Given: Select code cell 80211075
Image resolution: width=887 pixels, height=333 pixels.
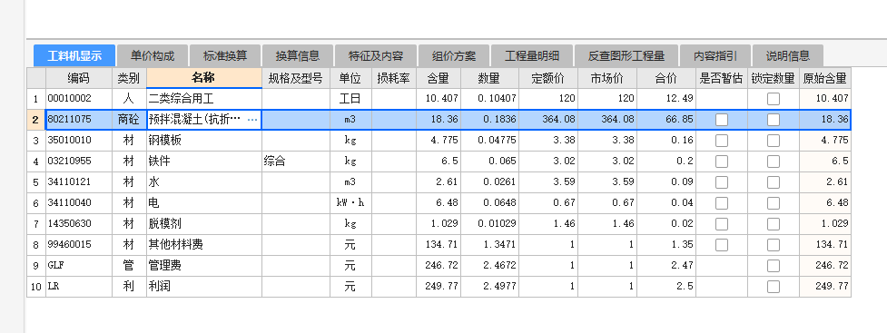Looking at the screenshot, I should click(x=79, y=120).
